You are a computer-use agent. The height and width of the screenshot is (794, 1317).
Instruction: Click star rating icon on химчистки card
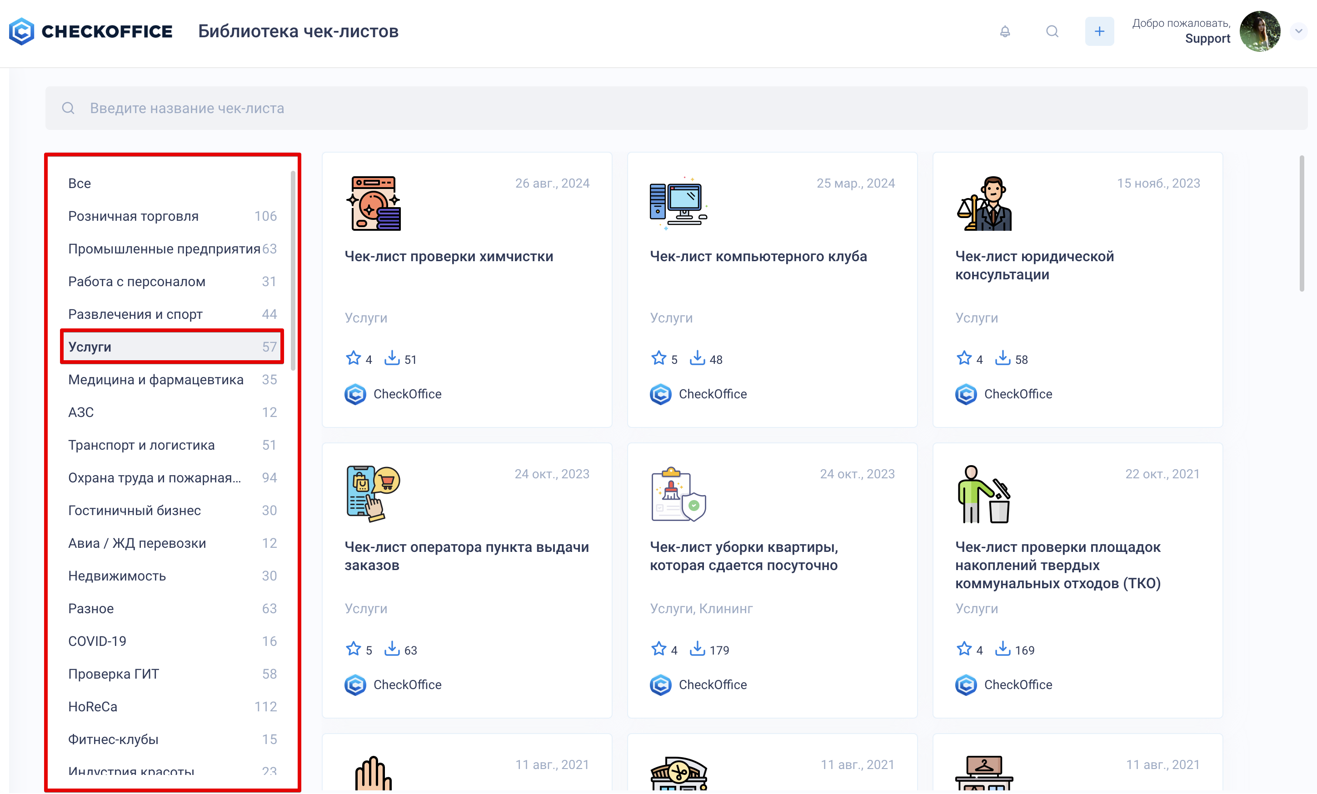point(353,358)
